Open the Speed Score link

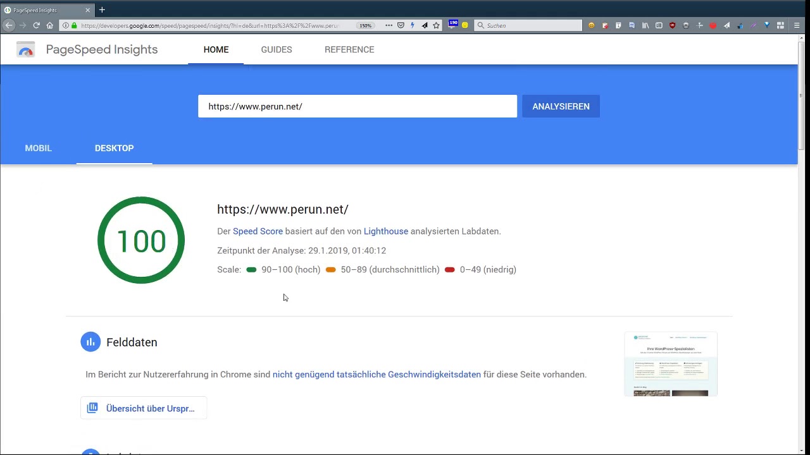coord(258,231)
